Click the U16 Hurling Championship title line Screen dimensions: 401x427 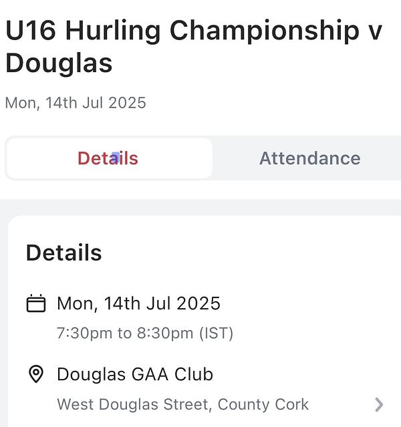(194, 31)
